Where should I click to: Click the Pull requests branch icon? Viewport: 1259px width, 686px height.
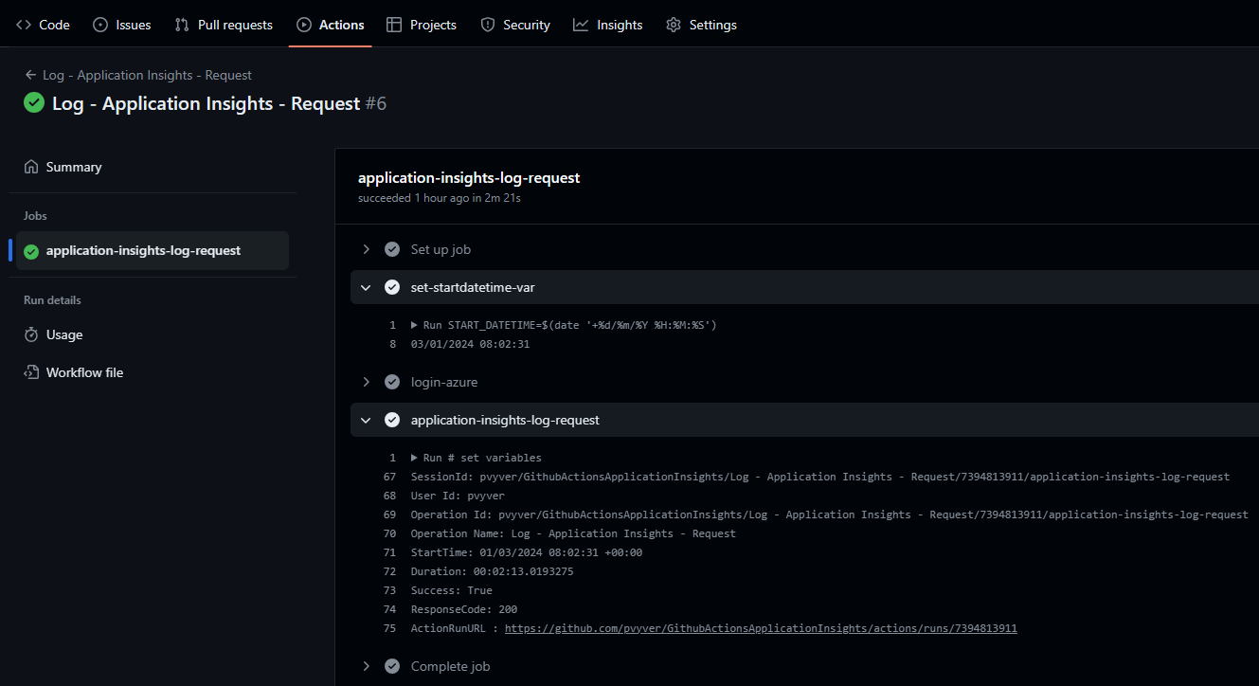pyautogui.click(x=182, y=25)
